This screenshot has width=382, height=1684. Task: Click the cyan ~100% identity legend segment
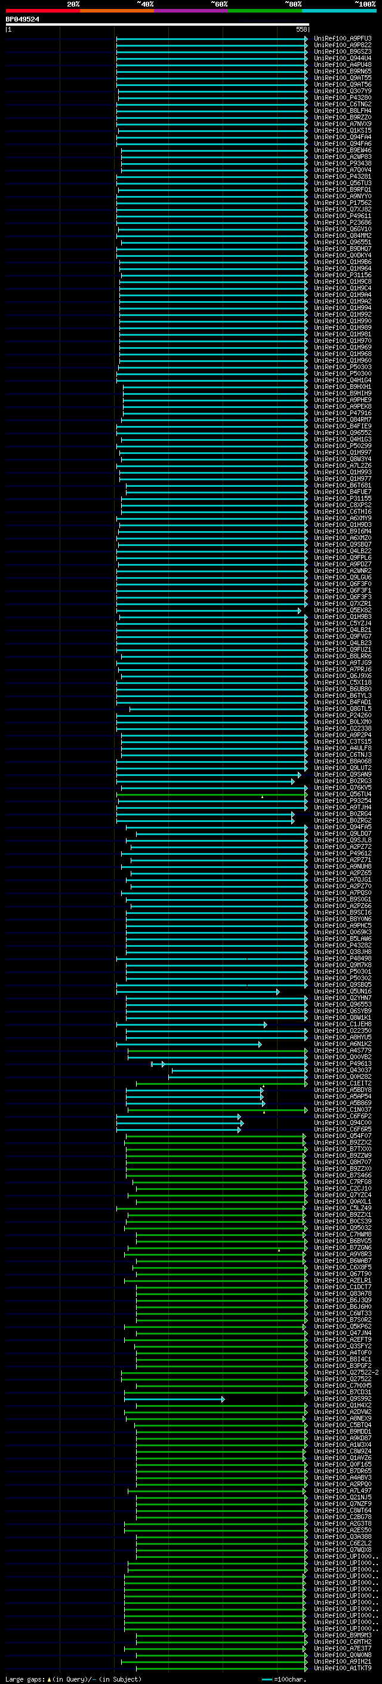pos(340,11)
